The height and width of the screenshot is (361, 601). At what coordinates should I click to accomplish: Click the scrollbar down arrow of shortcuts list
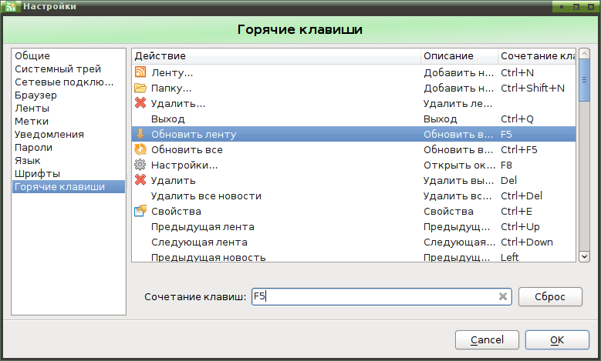pos(584,256)
